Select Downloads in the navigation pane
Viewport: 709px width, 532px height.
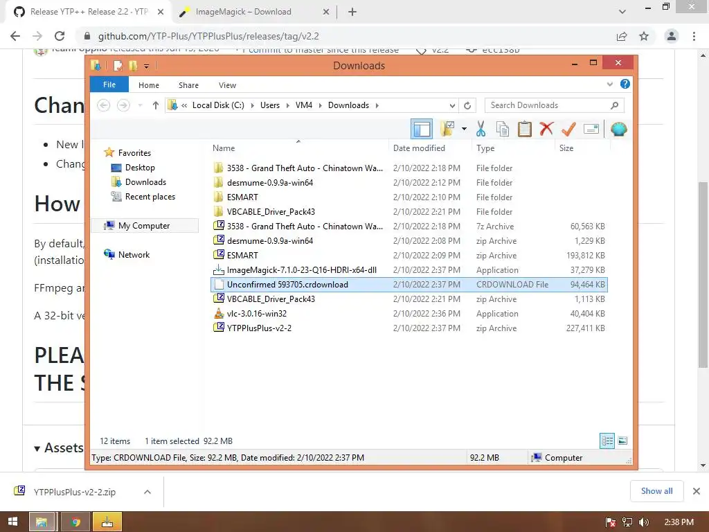click(145, 182)
